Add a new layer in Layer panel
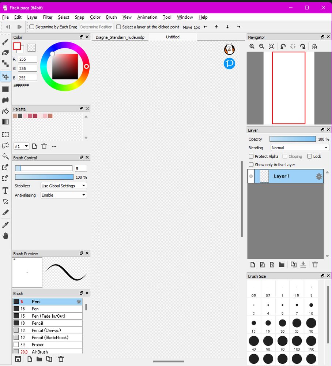332x366 pixels. pyautogui.click(x=253, y=265)
